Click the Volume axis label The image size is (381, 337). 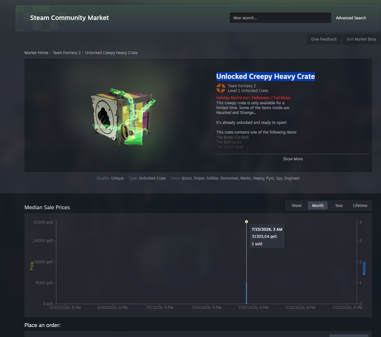coord(364,269)
